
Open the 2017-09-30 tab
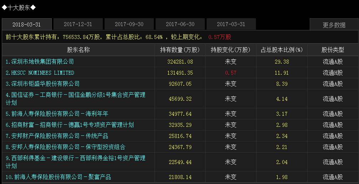click(129, 24)
